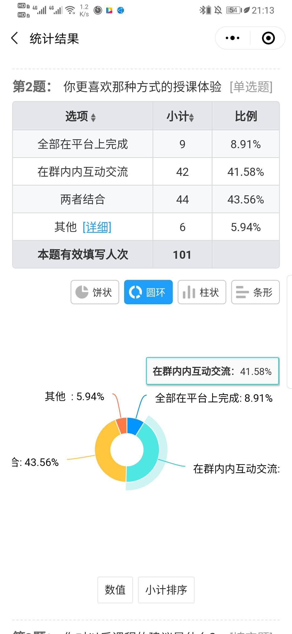
Task: Toggle 小计排序 sorting button
Action: pyautogui.click(x=166, y=590)
